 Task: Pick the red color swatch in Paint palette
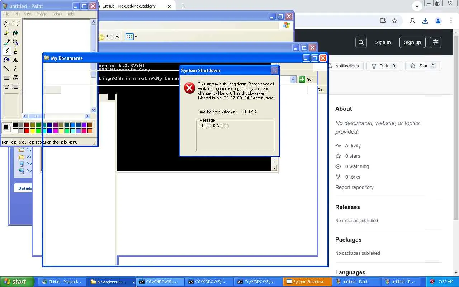click(x=27, y=131)
